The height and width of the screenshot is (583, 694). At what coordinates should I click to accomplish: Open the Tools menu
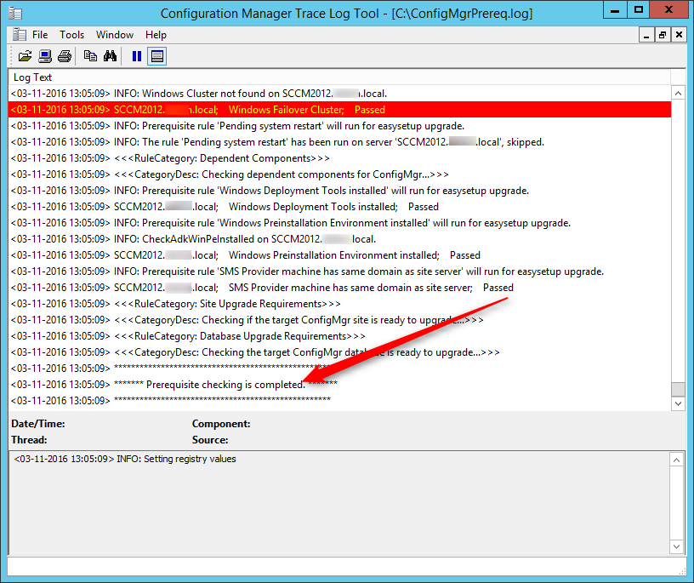click(x=71, y=35)
